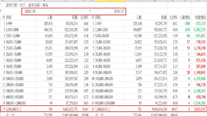Click the holder count 786
The width and height of the screenshot is (207, 116).
[x=140, y=85]
